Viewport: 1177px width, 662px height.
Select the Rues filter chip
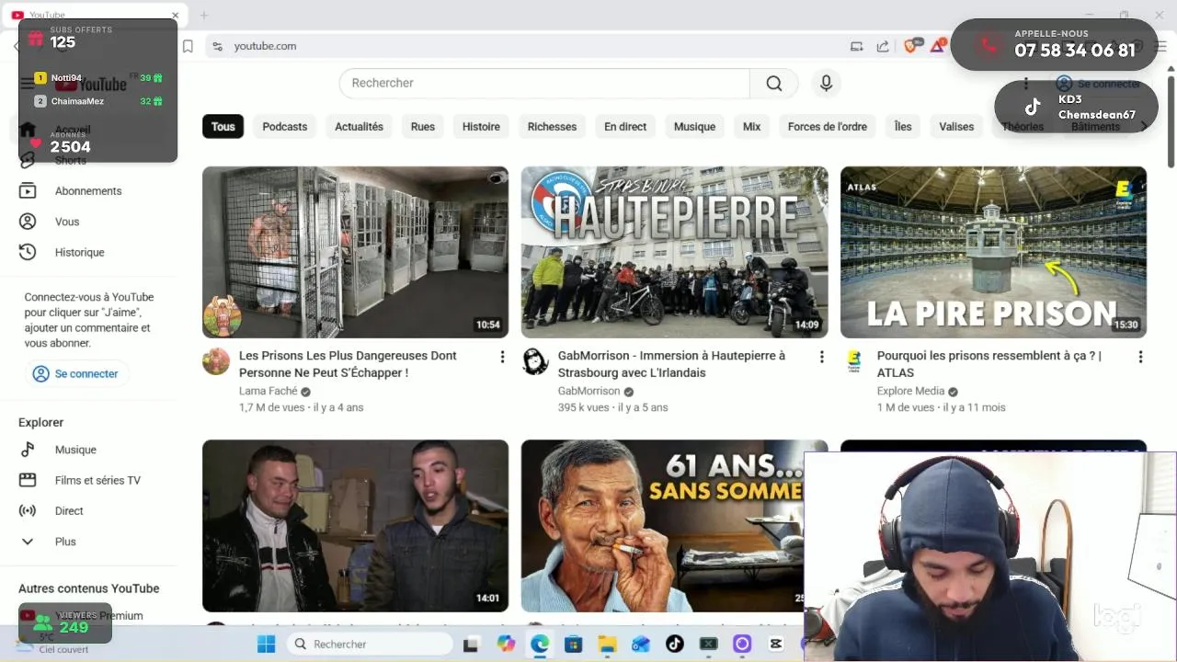click(x=423, y=127)
